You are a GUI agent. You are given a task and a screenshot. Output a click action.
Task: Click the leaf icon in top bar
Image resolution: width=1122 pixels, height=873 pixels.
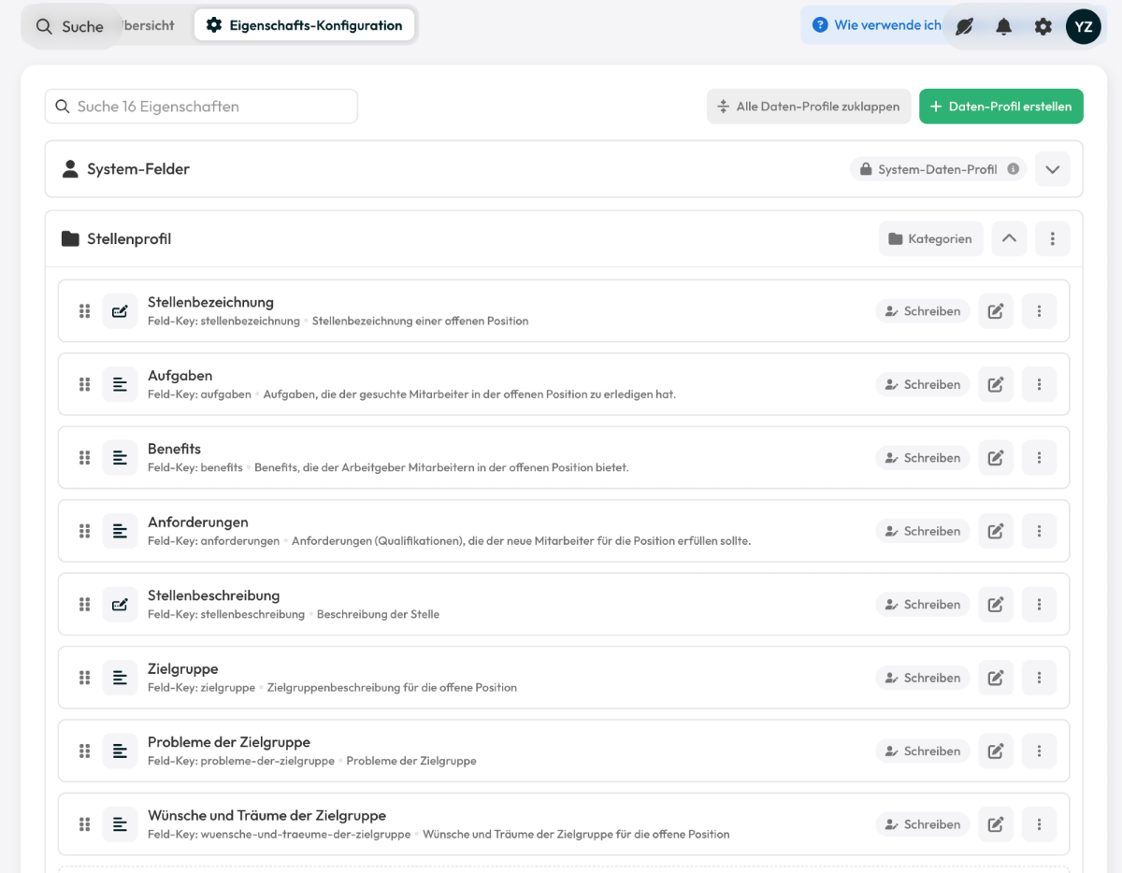pos(964,26)
